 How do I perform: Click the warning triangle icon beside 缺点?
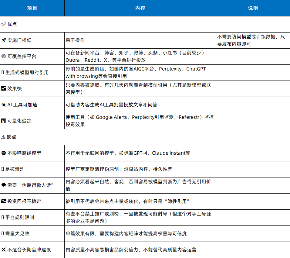click(4, 137)
